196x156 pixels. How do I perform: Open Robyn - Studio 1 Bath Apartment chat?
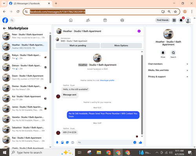point(25,57)
